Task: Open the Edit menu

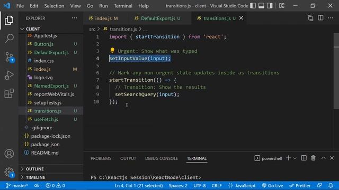Action: pyautogui.click(x=34, y=6)
